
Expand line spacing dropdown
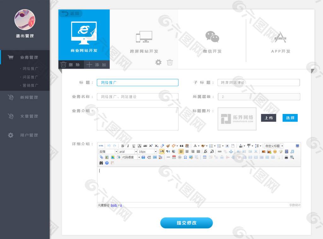tap(260, 146)
